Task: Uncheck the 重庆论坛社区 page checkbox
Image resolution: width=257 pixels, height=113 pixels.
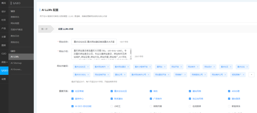Action: pyautogui.click(x=112, y=91)
